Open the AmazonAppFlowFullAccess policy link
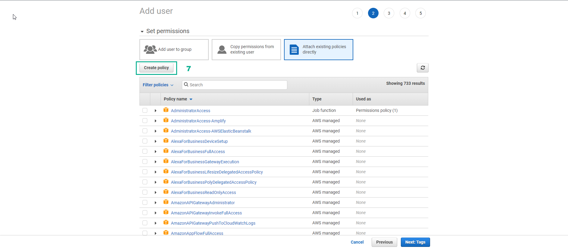 pos(197,233)
